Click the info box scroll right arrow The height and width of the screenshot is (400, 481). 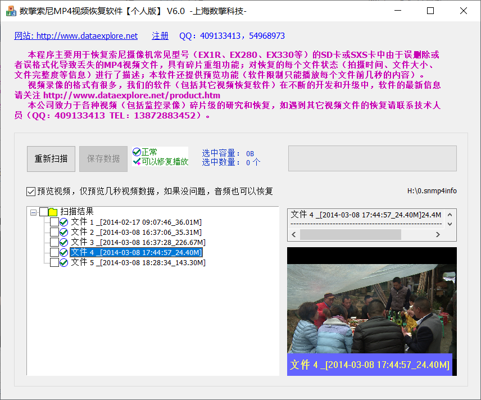pos(438,235)
